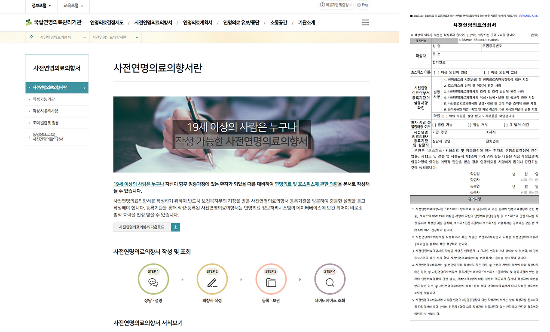Click the 사전연명의료의향서 다운로드 button
Image resolution: width=550 pixels, height=332 pixels.
(x=142, y=227)
